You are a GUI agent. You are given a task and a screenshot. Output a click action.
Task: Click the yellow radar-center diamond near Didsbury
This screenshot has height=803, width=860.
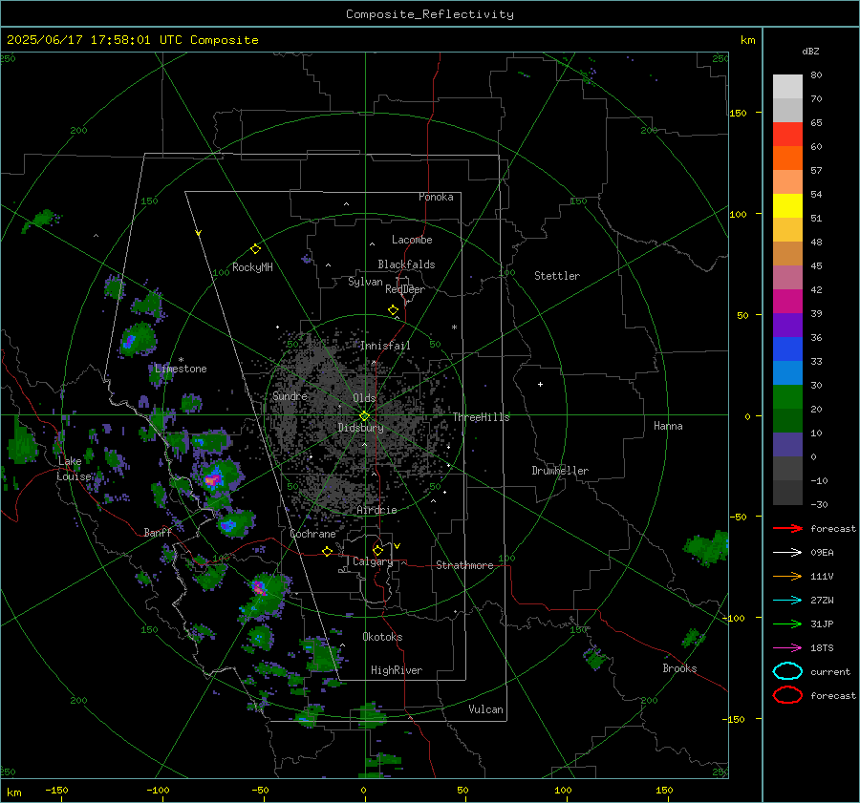click(364, 415)
